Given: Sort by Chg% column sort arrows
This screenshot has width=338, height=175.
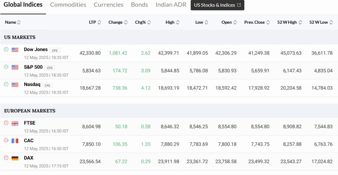Looking at the screenshot, I should point(149,22).
